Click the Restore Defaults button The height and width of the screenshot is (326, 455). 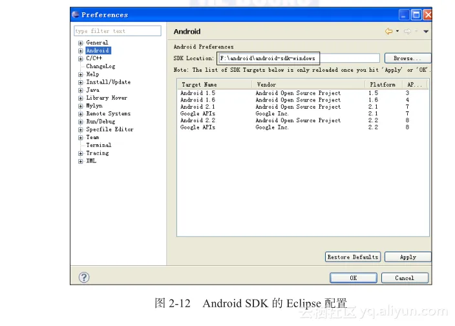click(x=352, y=257)
